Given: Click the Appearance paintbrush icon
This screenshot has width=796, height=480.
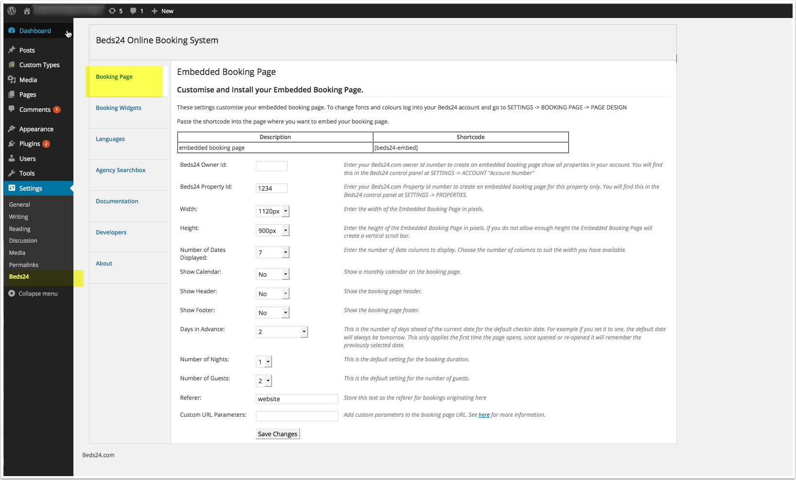Looking at the screenshot, I should coord(12,129).
